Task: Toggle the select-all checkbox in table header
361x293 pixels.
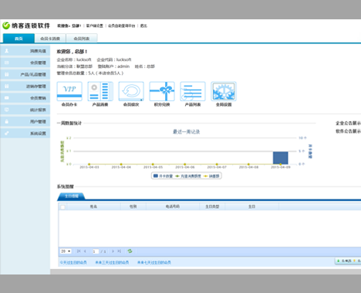Action: point(62,207)
